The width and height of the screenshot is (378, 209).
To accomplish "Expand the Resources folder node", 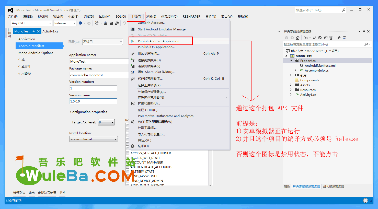I will 291,90.
